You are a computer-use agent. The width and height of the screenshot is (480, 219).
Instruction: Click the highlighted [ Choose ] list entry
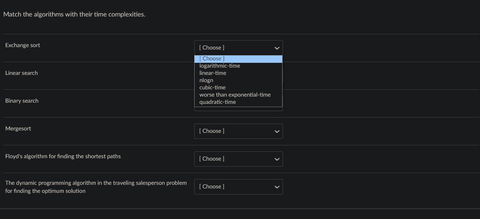(238, 59)
